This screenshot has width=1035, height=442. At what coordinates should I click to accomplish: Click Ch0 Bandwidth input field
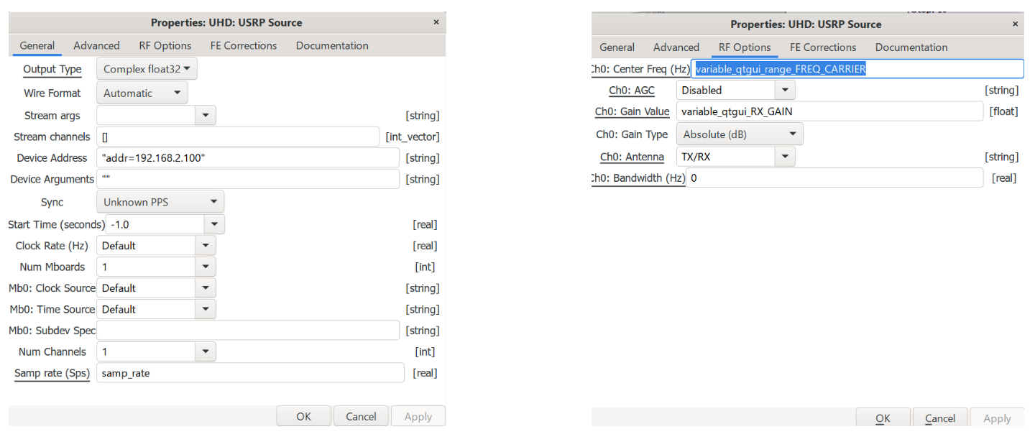coord(834,178)
